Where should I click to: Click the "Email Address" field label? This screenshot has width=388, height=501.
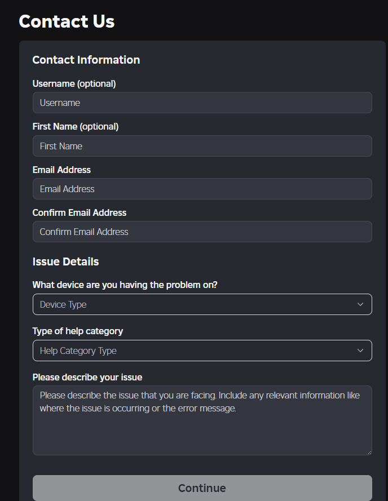click(61, 170)
